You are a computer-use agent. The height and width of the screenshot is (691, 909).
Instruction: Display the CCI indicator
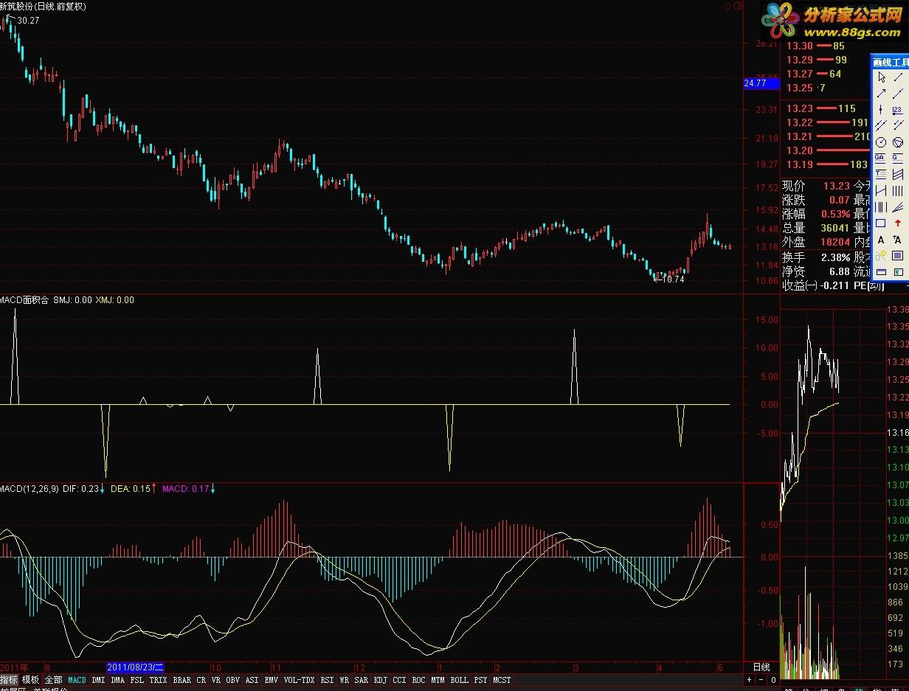click(x=399, y=680)
